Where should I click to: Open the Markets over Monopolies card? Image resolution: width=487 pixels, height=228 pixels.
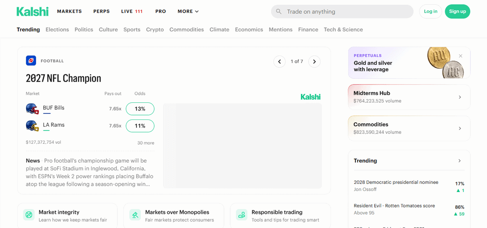[x=174, y=216]
